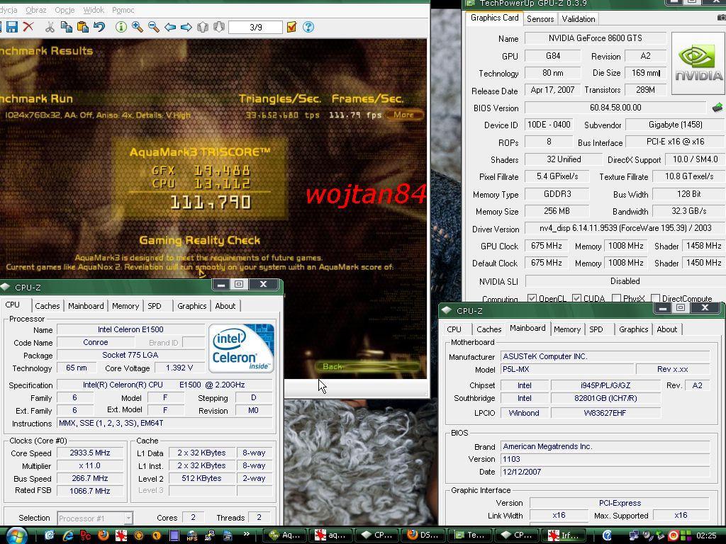Open Caches tab in left CPU-Z window
The width and height of the screenshot is (726, 544).
[x=48, y=306]
